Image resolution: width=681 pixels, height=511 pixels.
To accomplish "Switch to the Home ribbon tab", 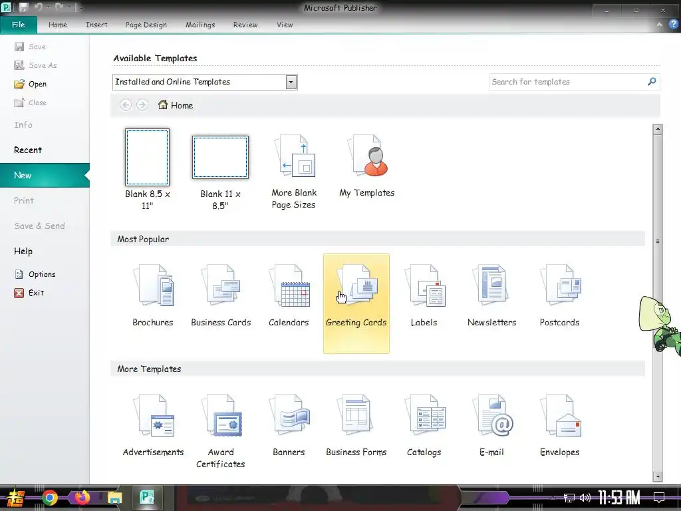I will [x=58, y=25].
